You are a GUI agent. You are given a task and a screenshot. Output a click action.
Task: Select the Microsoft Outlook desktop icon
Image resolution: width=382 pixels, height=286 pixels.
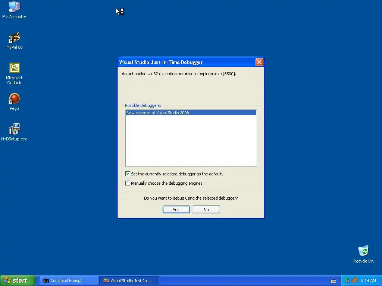tap(14, 73)
